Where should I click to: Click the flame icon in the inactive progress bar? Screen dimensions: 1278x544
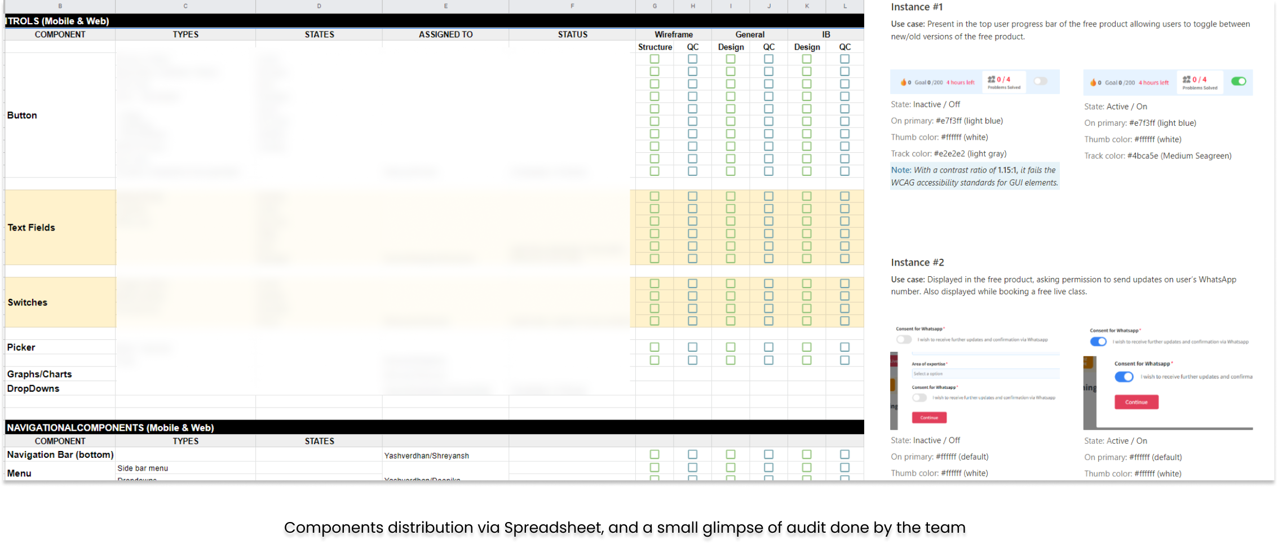tap(904, 82)
